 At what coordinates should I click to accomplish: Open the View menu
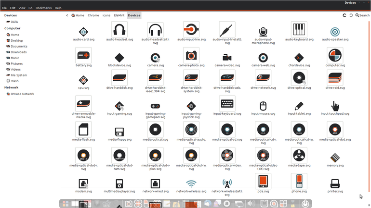coord(22,8)
